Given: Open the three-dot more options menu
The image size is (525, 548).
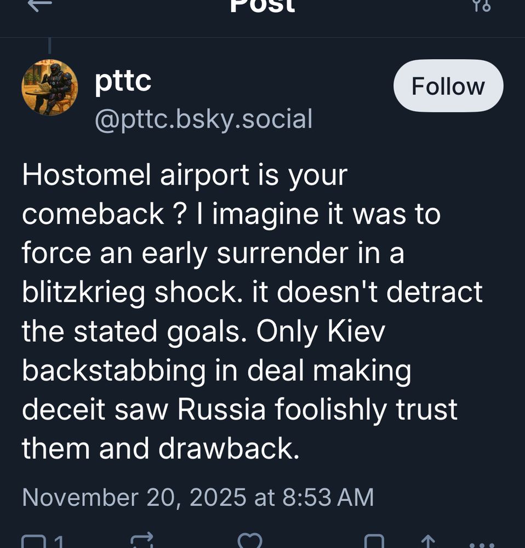Looking at the screenshot, I should point(482,545).
